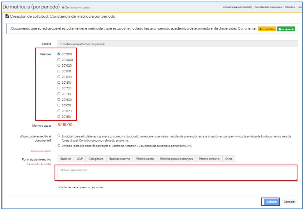Click the document icon before Creación de solicitud
This screenshot has height=210, width=304.
pyautogui.click(x=7, y=16)
